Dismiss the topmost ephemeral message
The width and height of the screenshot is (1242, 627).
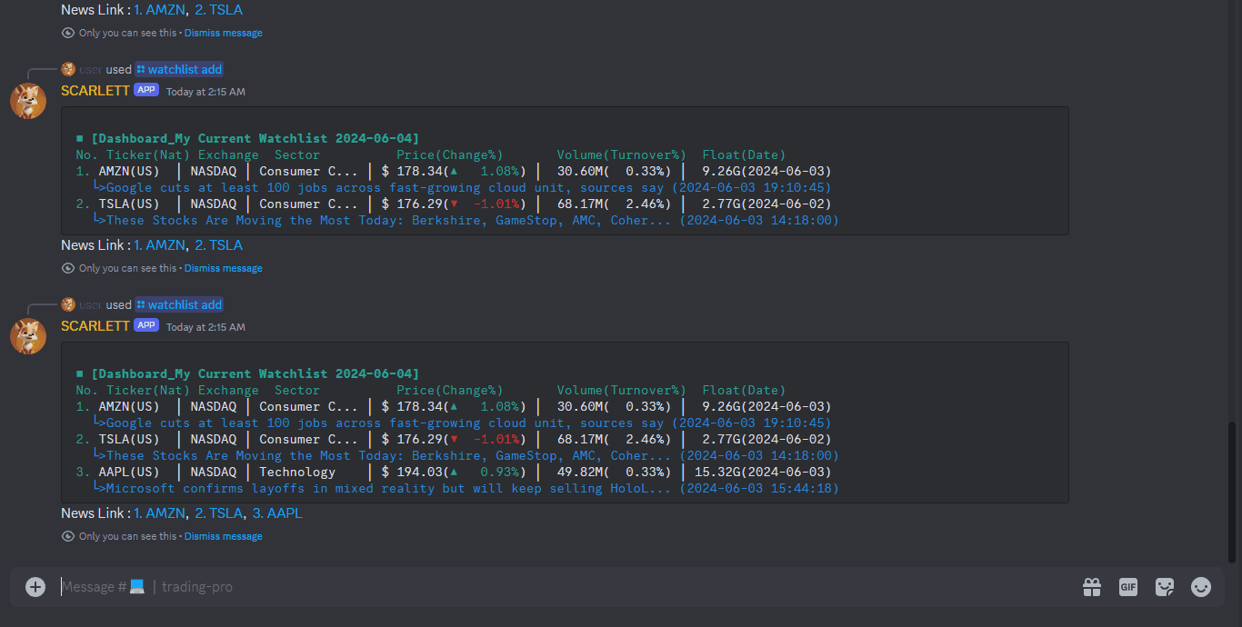pyautogui.click(x=224, y=33)
